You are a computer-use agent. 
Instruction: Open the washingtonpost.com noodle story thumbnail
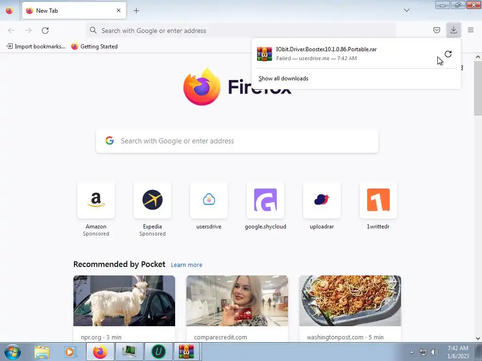pos(350,301)
